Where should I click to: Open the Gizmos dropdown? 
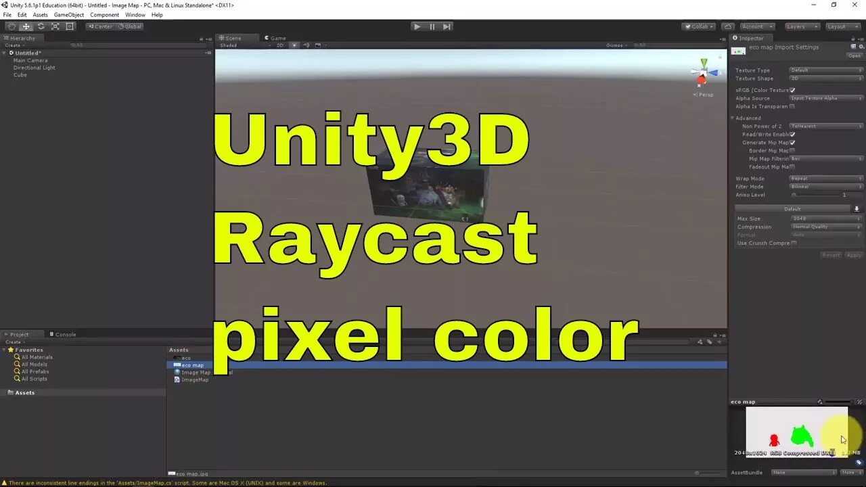(x=617, y=45)
